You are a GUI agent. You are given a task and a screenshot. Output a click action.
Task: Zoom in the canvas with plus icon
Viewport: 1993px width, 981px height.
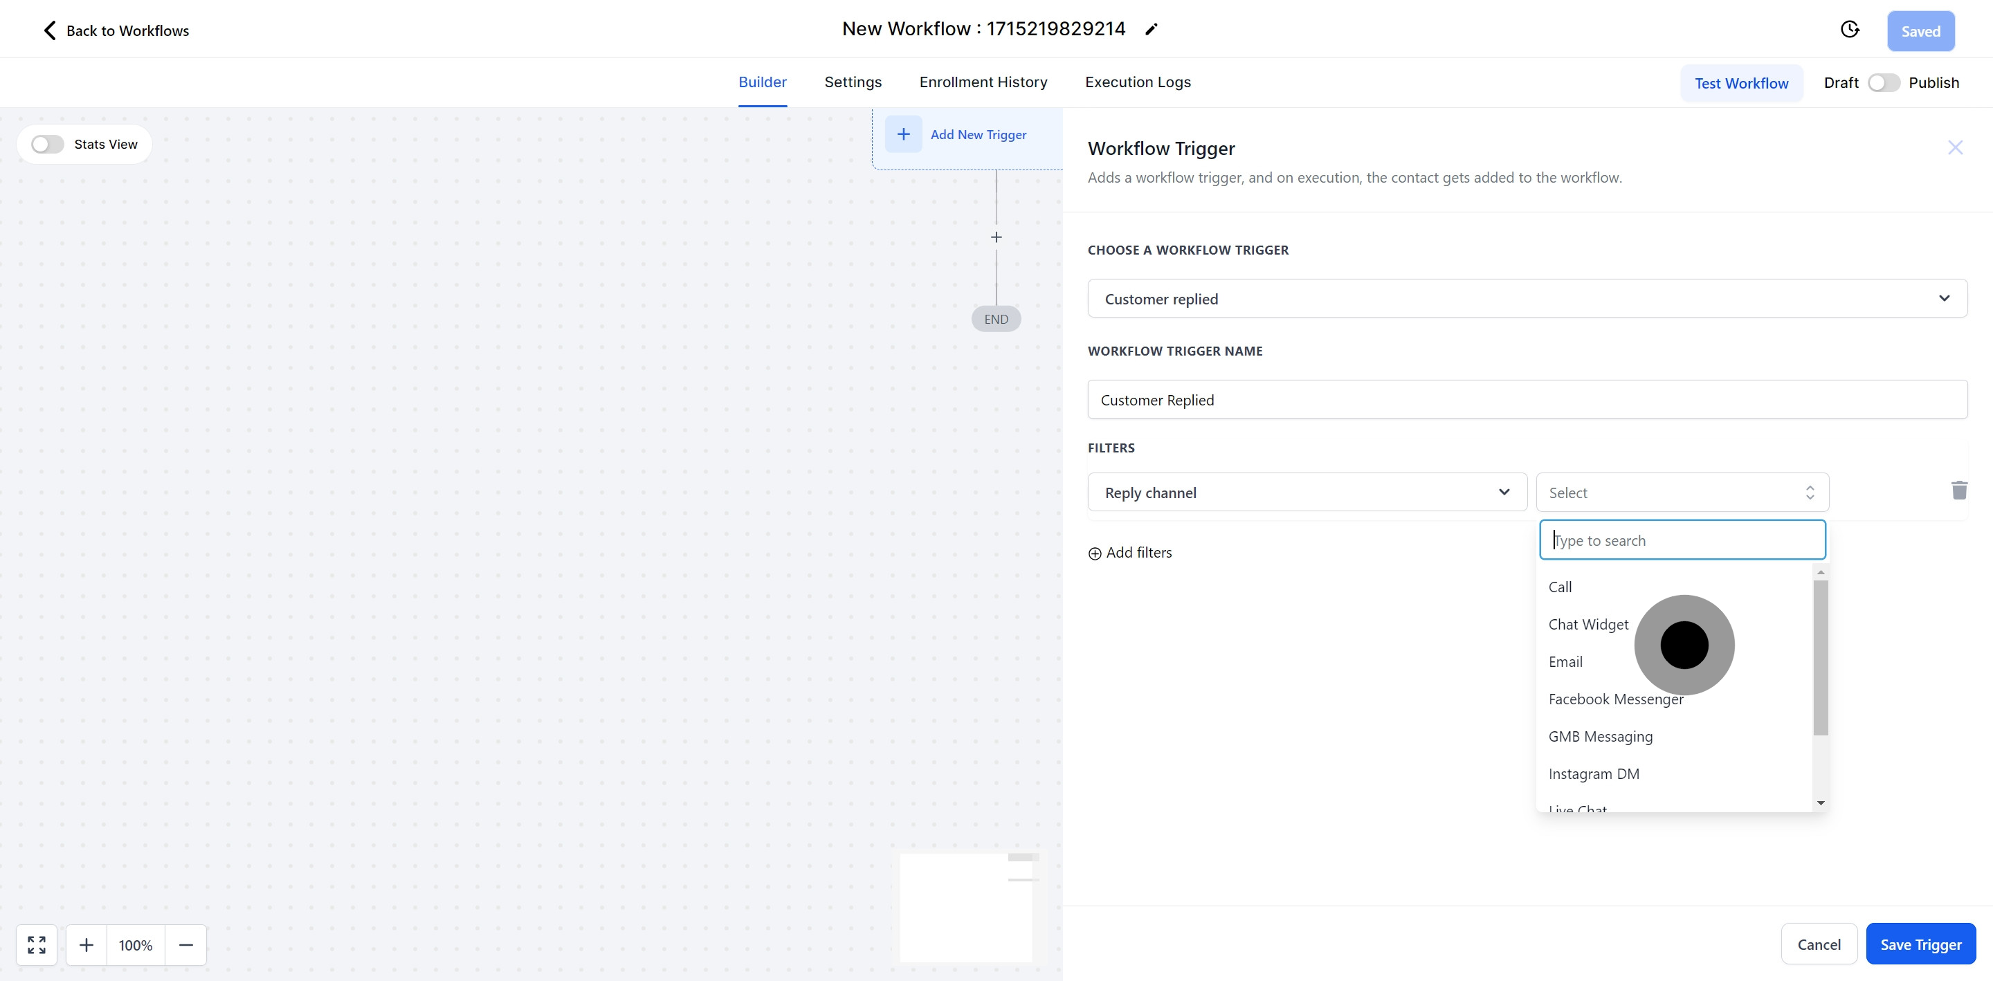point(87,944)
